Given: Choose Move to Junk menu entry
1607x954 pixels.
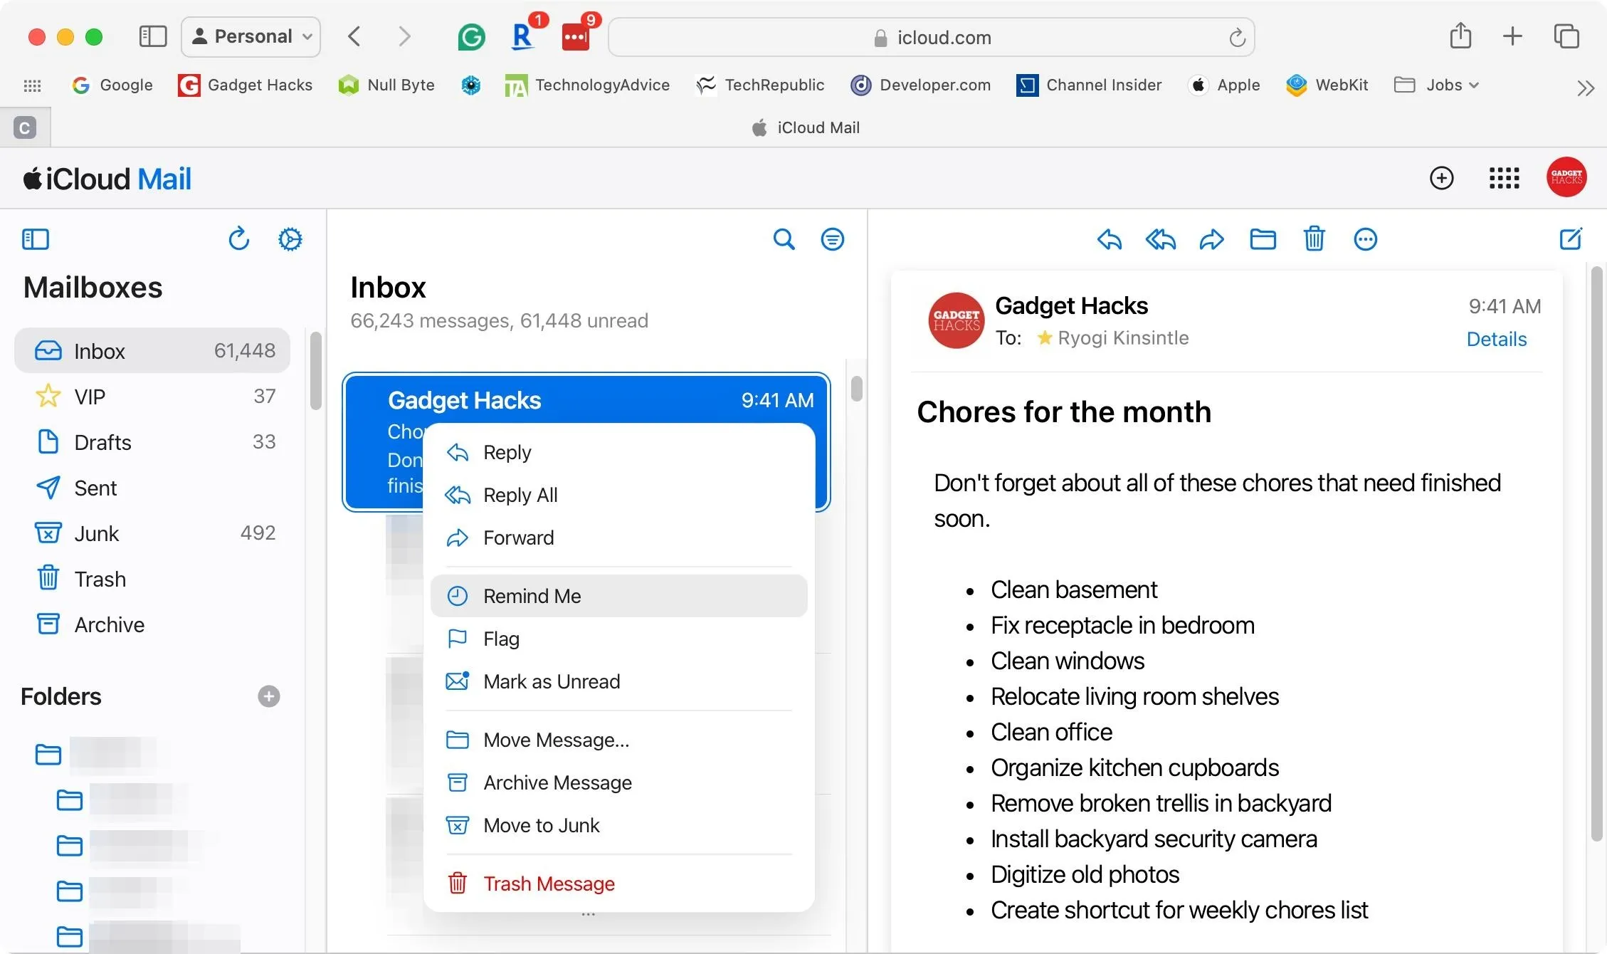Looking at the screenshot, I should (x=618, y=825).
